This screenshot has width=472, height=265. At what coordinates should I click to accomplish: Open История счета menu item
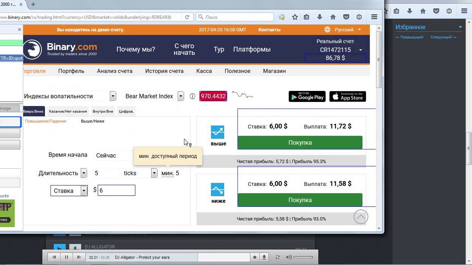pos(164,71)
